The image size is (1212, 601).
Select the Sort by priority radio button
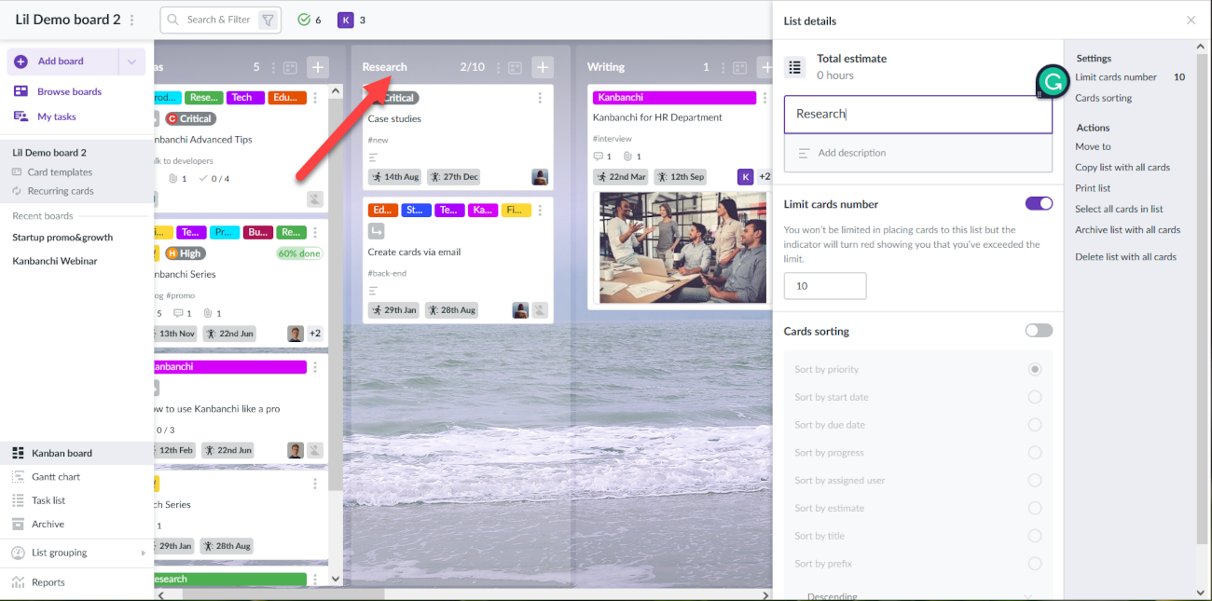[x=1035, y=370]
